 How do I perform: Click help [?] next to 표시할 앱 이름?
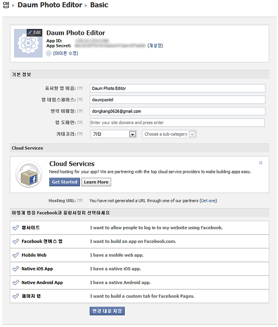[x=80, y=88]
